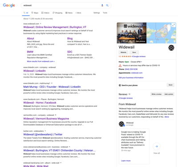
Task: Switch to the Maps search tab
Action: click(x=35, y=13)
